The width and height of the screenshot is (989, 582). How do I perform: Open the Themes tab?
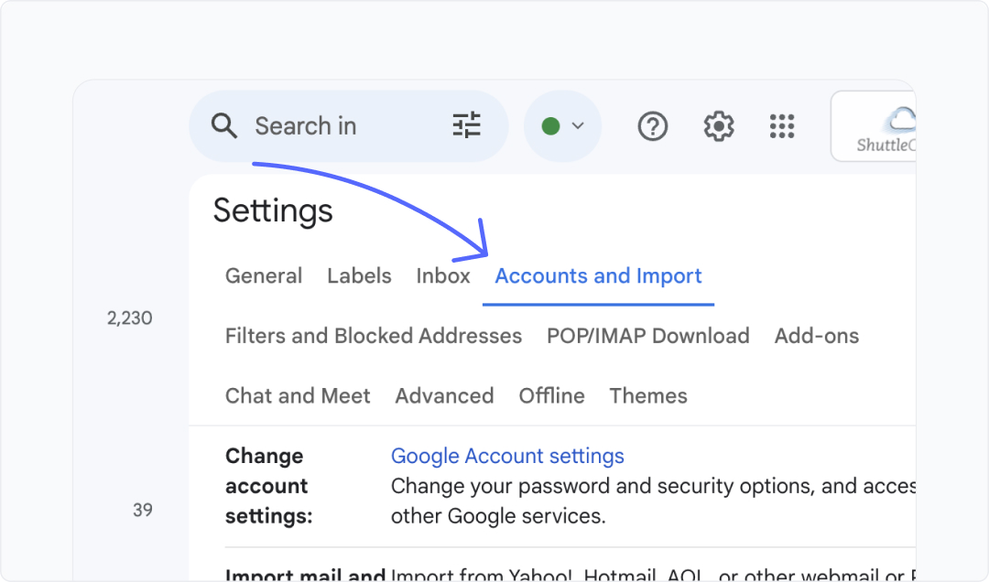point(647,395)
